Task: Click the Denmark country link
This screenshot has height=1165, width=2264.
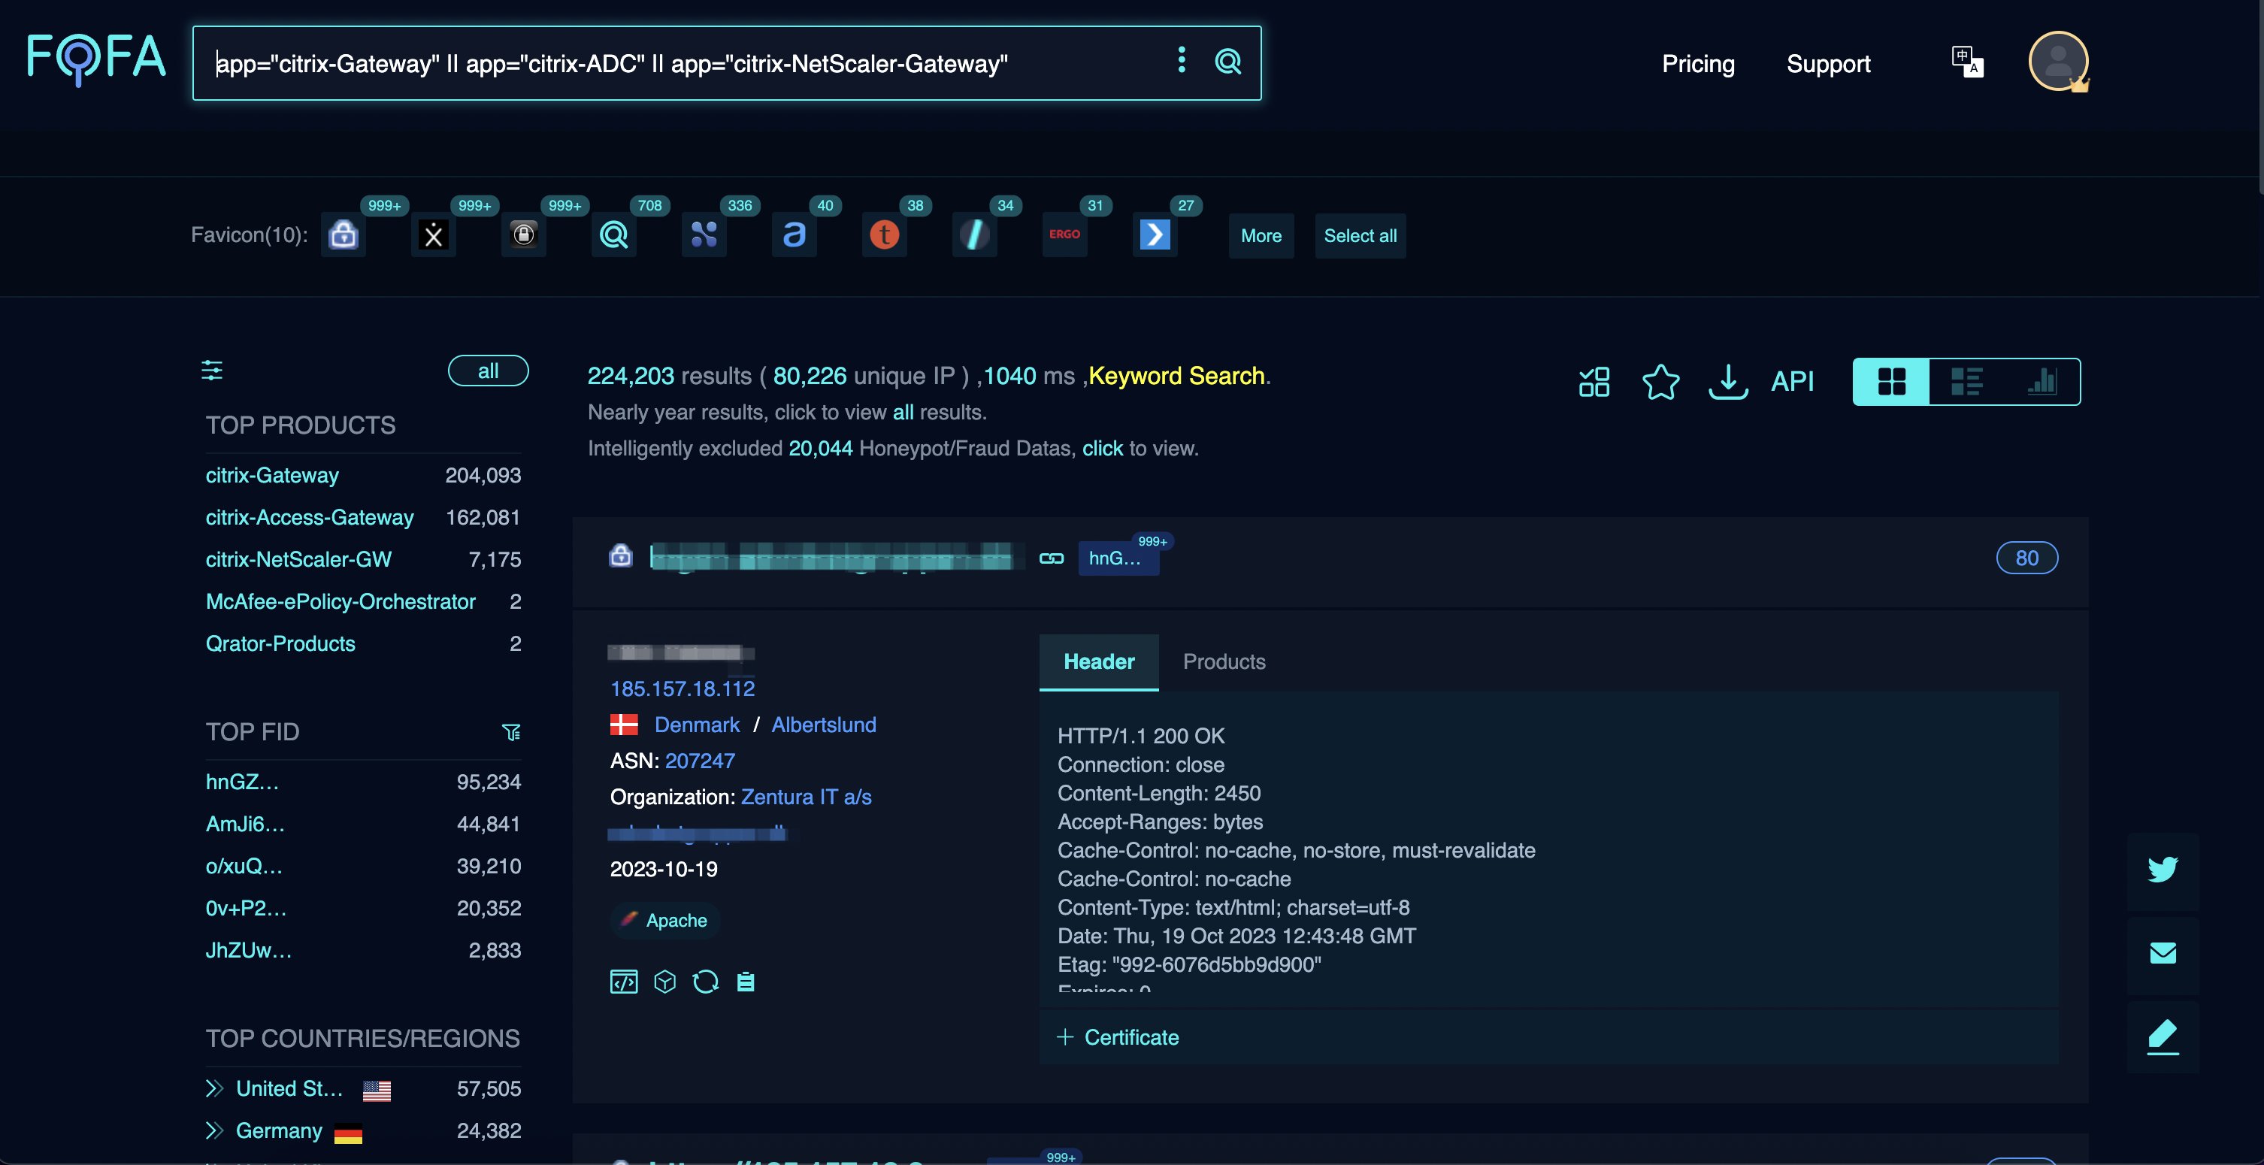Action: tap(697, 725)
